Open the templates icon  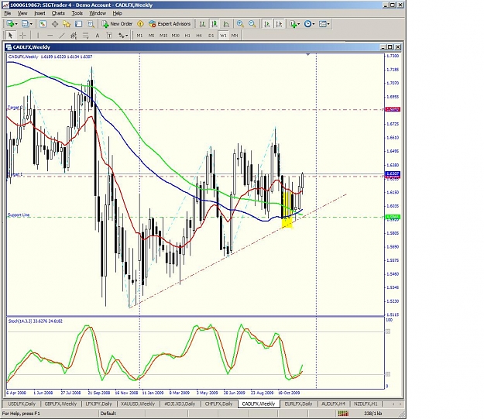tap(323, 24)
